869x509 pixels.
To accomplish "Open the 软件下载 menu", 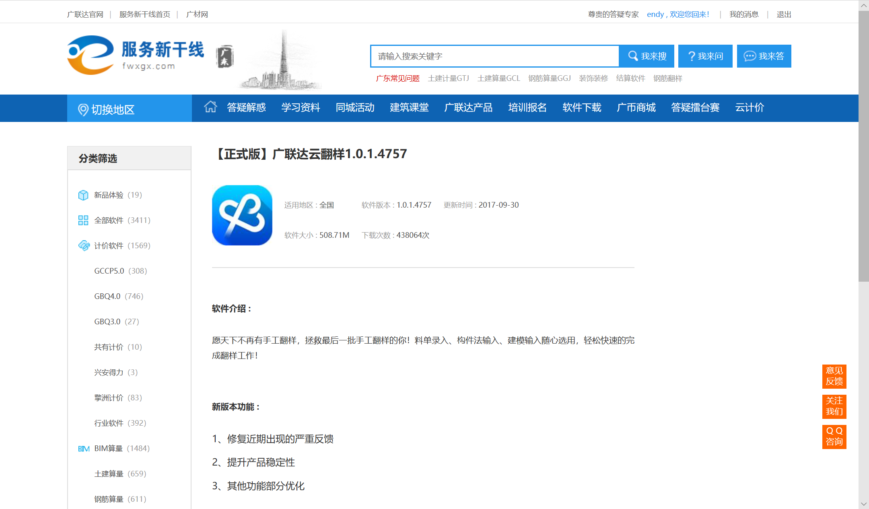I will coord(582,107).
